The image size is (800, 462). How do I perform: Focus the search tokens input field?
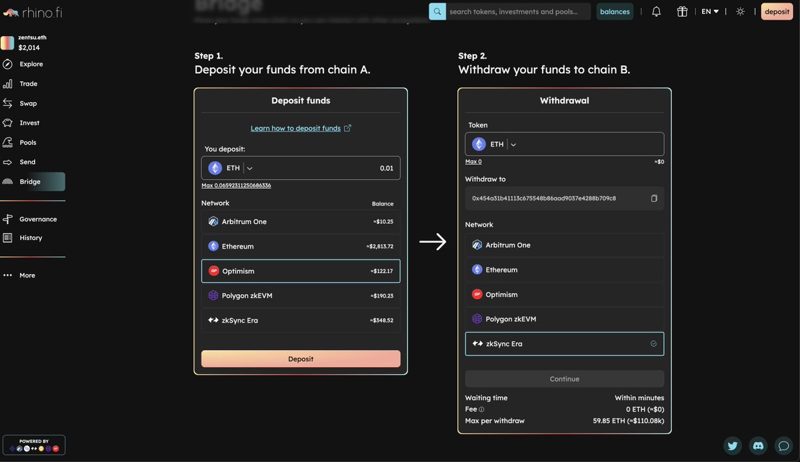(518, 11)
